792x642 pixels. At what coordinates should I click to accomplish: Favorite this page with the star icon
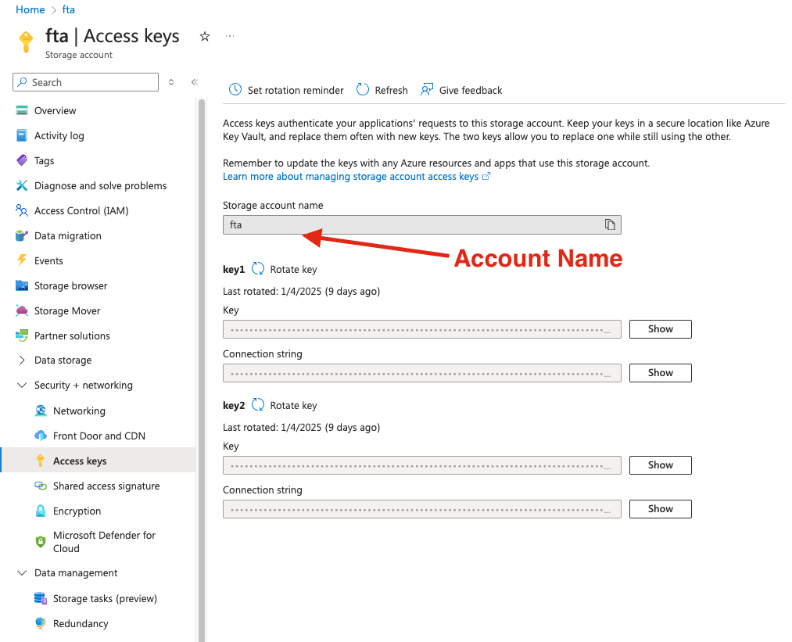[x=205, y=37]
